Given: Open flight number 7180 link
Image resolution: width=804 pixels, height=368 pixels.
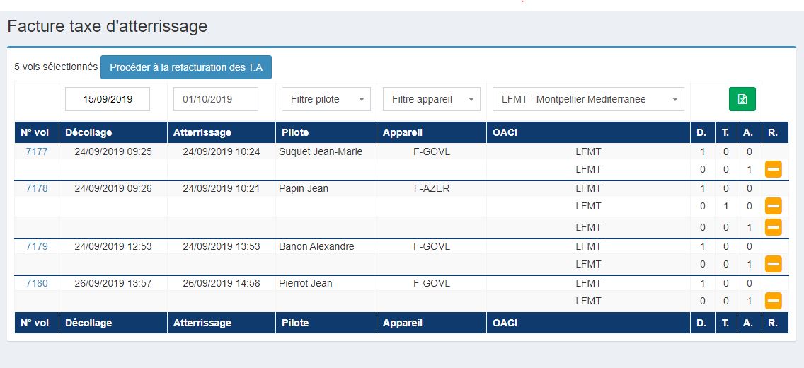Looking at the screenshot, I should click(x=37, y=284).
